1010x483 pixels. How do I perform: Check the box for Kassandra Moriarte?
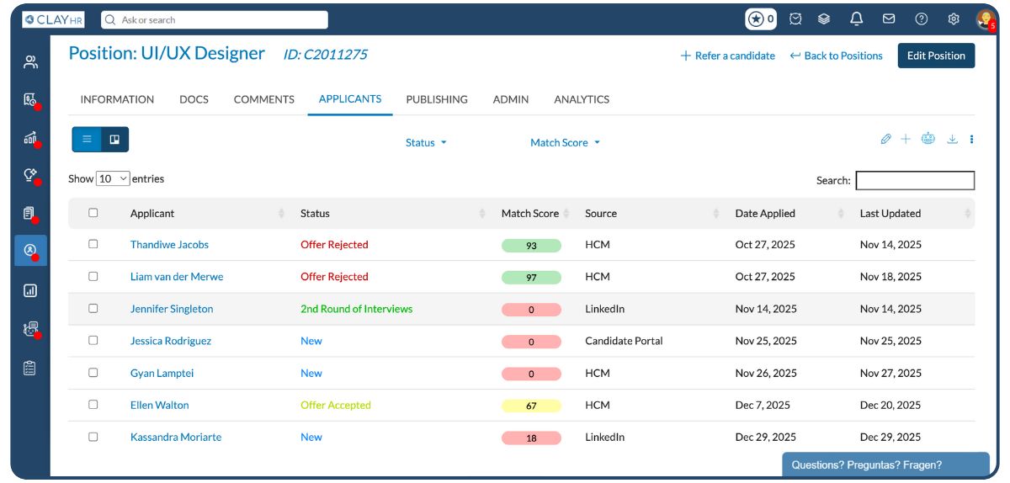pyautogui.click(x=93, y=437)
